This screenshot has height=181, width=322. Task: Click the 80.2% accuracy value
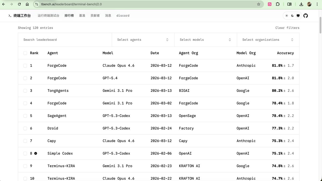tap(277, 91)
